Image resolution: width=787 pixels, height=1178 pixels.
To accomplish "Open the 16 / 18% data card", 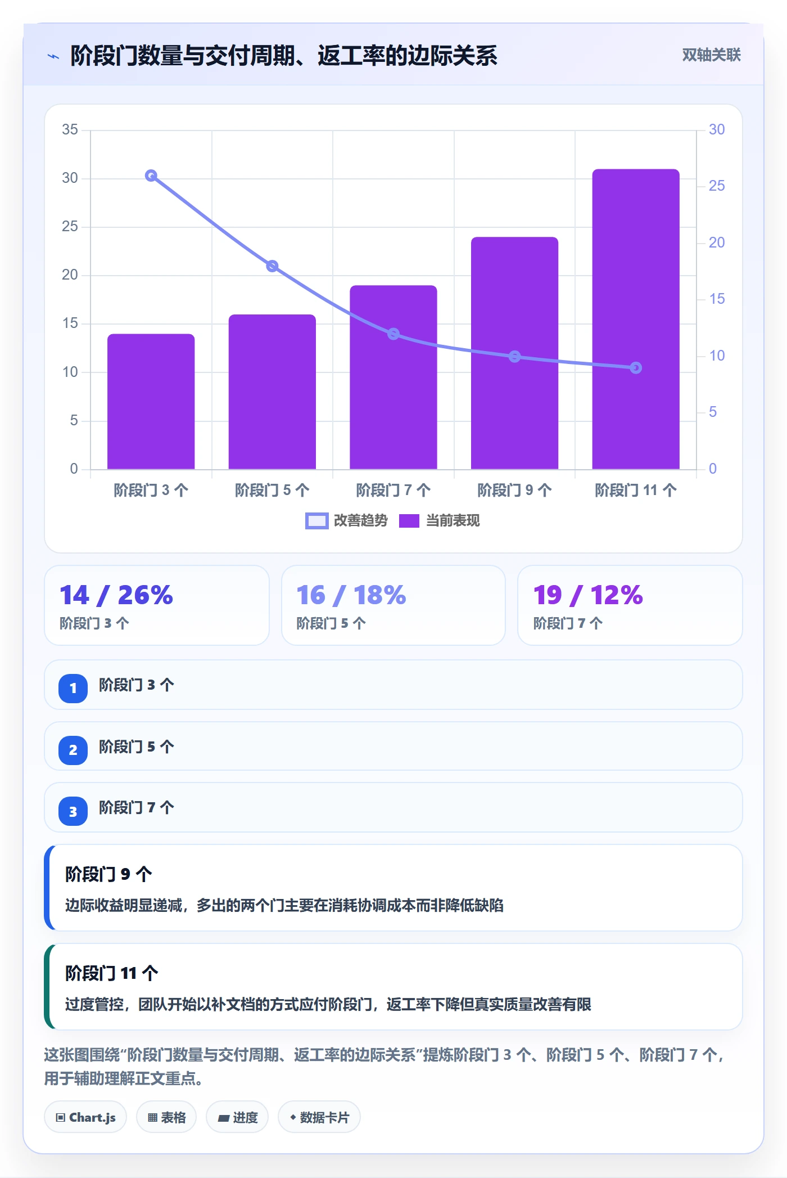I will tap(393, 605).
